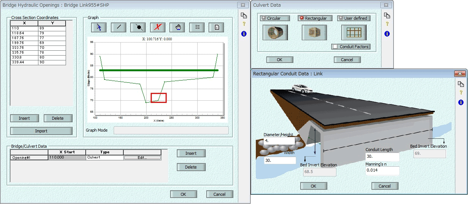Click OK in Rectangular Conduit Data window
Viewport: 468px width, 204px height.
(314, 186)
